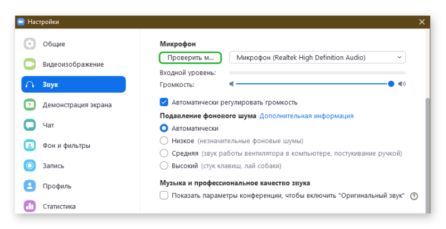Select Средняя noise suppression option

(164, 153)
